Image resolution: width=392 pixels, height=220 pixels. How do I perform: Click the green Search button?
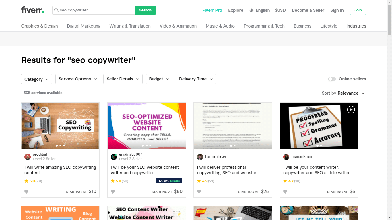(145, 10)
